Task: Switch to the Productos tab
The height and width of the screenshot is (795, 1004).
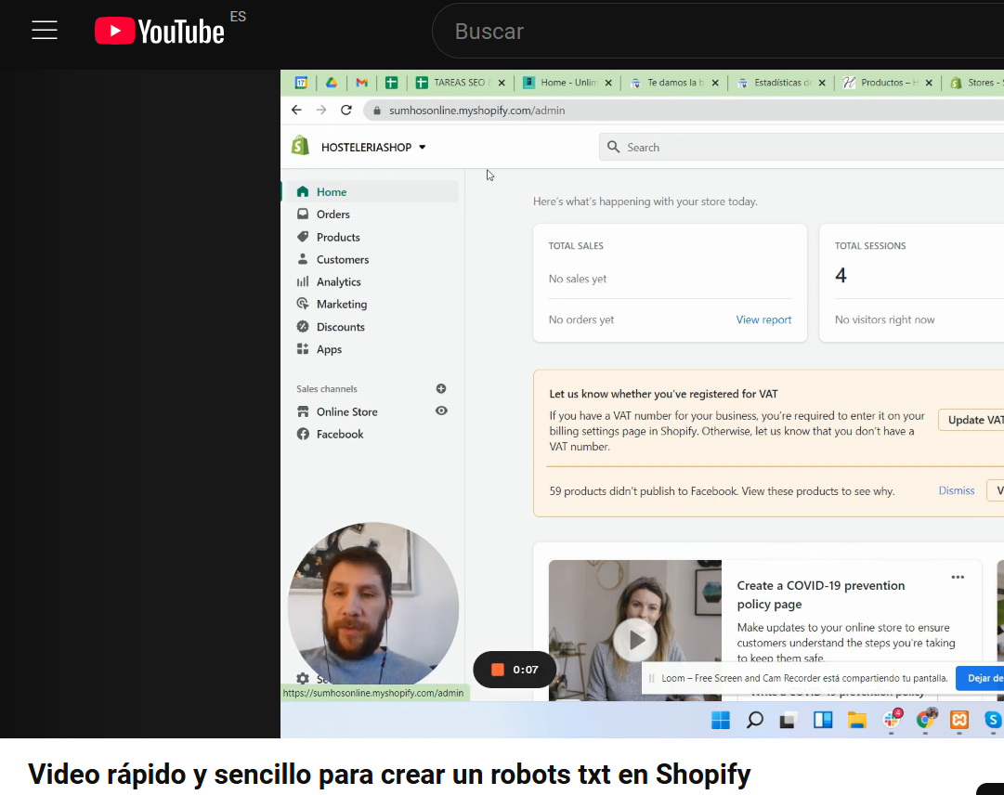Action: (888, 83)
